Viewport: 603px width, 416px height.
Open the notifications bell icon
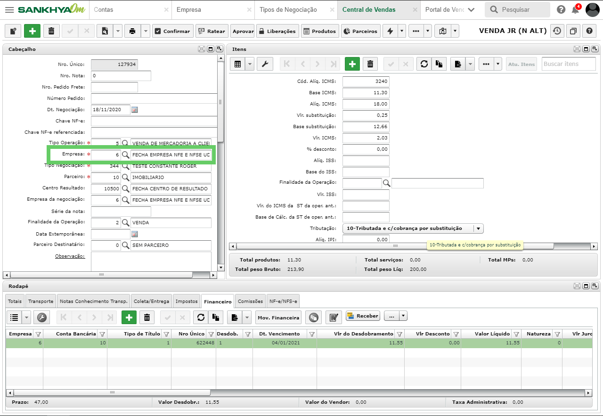click(575, 9)
